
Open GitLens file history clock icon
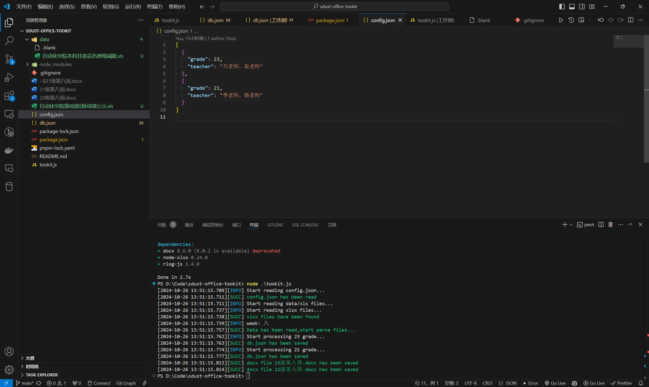571,20
